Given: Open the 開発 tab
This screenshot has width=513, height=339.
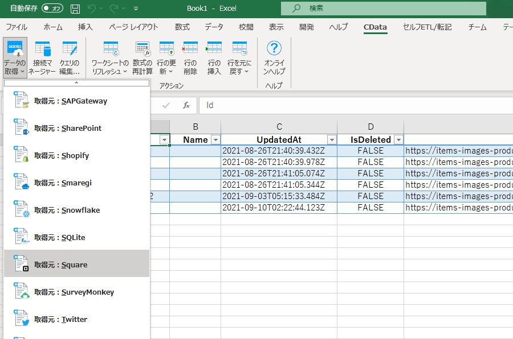Looking at the screenshot, I should tap(307, 27).
